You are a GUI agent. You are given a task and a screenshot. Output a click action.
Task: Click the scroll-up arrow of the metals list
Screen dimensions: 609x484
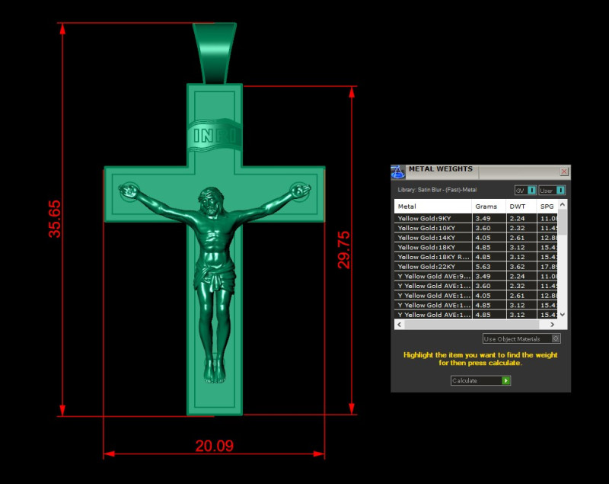561,207
